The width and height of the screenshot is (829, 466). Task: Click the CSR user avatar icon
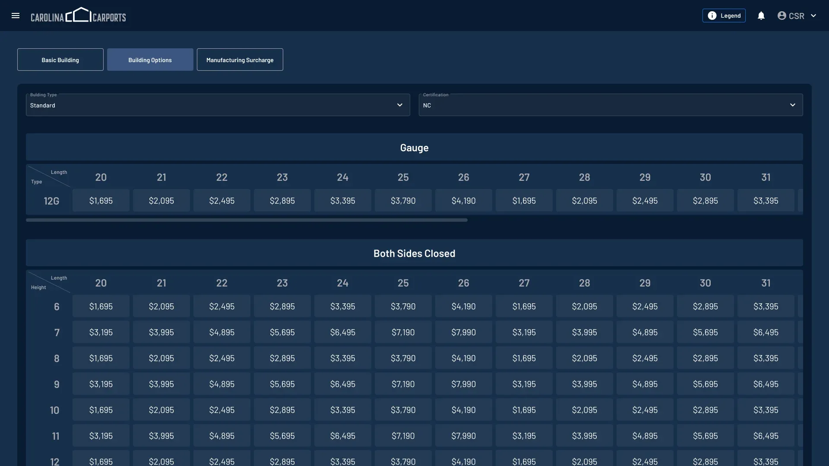[782, 16]
